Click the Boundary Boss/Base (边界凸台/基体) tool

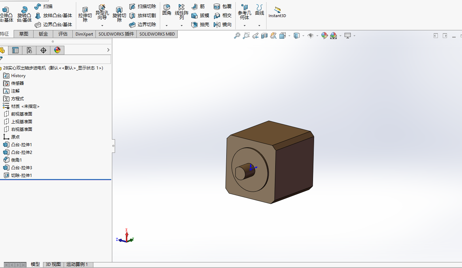click(x=54, y=24)
